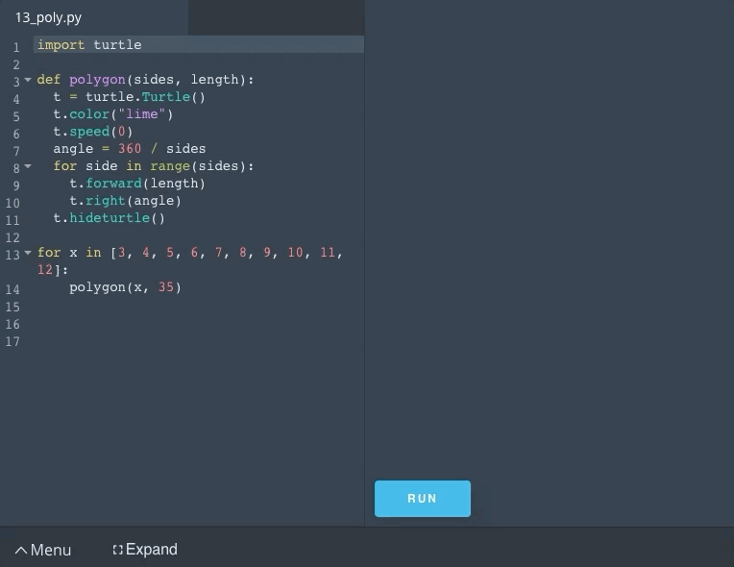Collapse the for x loop fold arrow

(28, 253)
